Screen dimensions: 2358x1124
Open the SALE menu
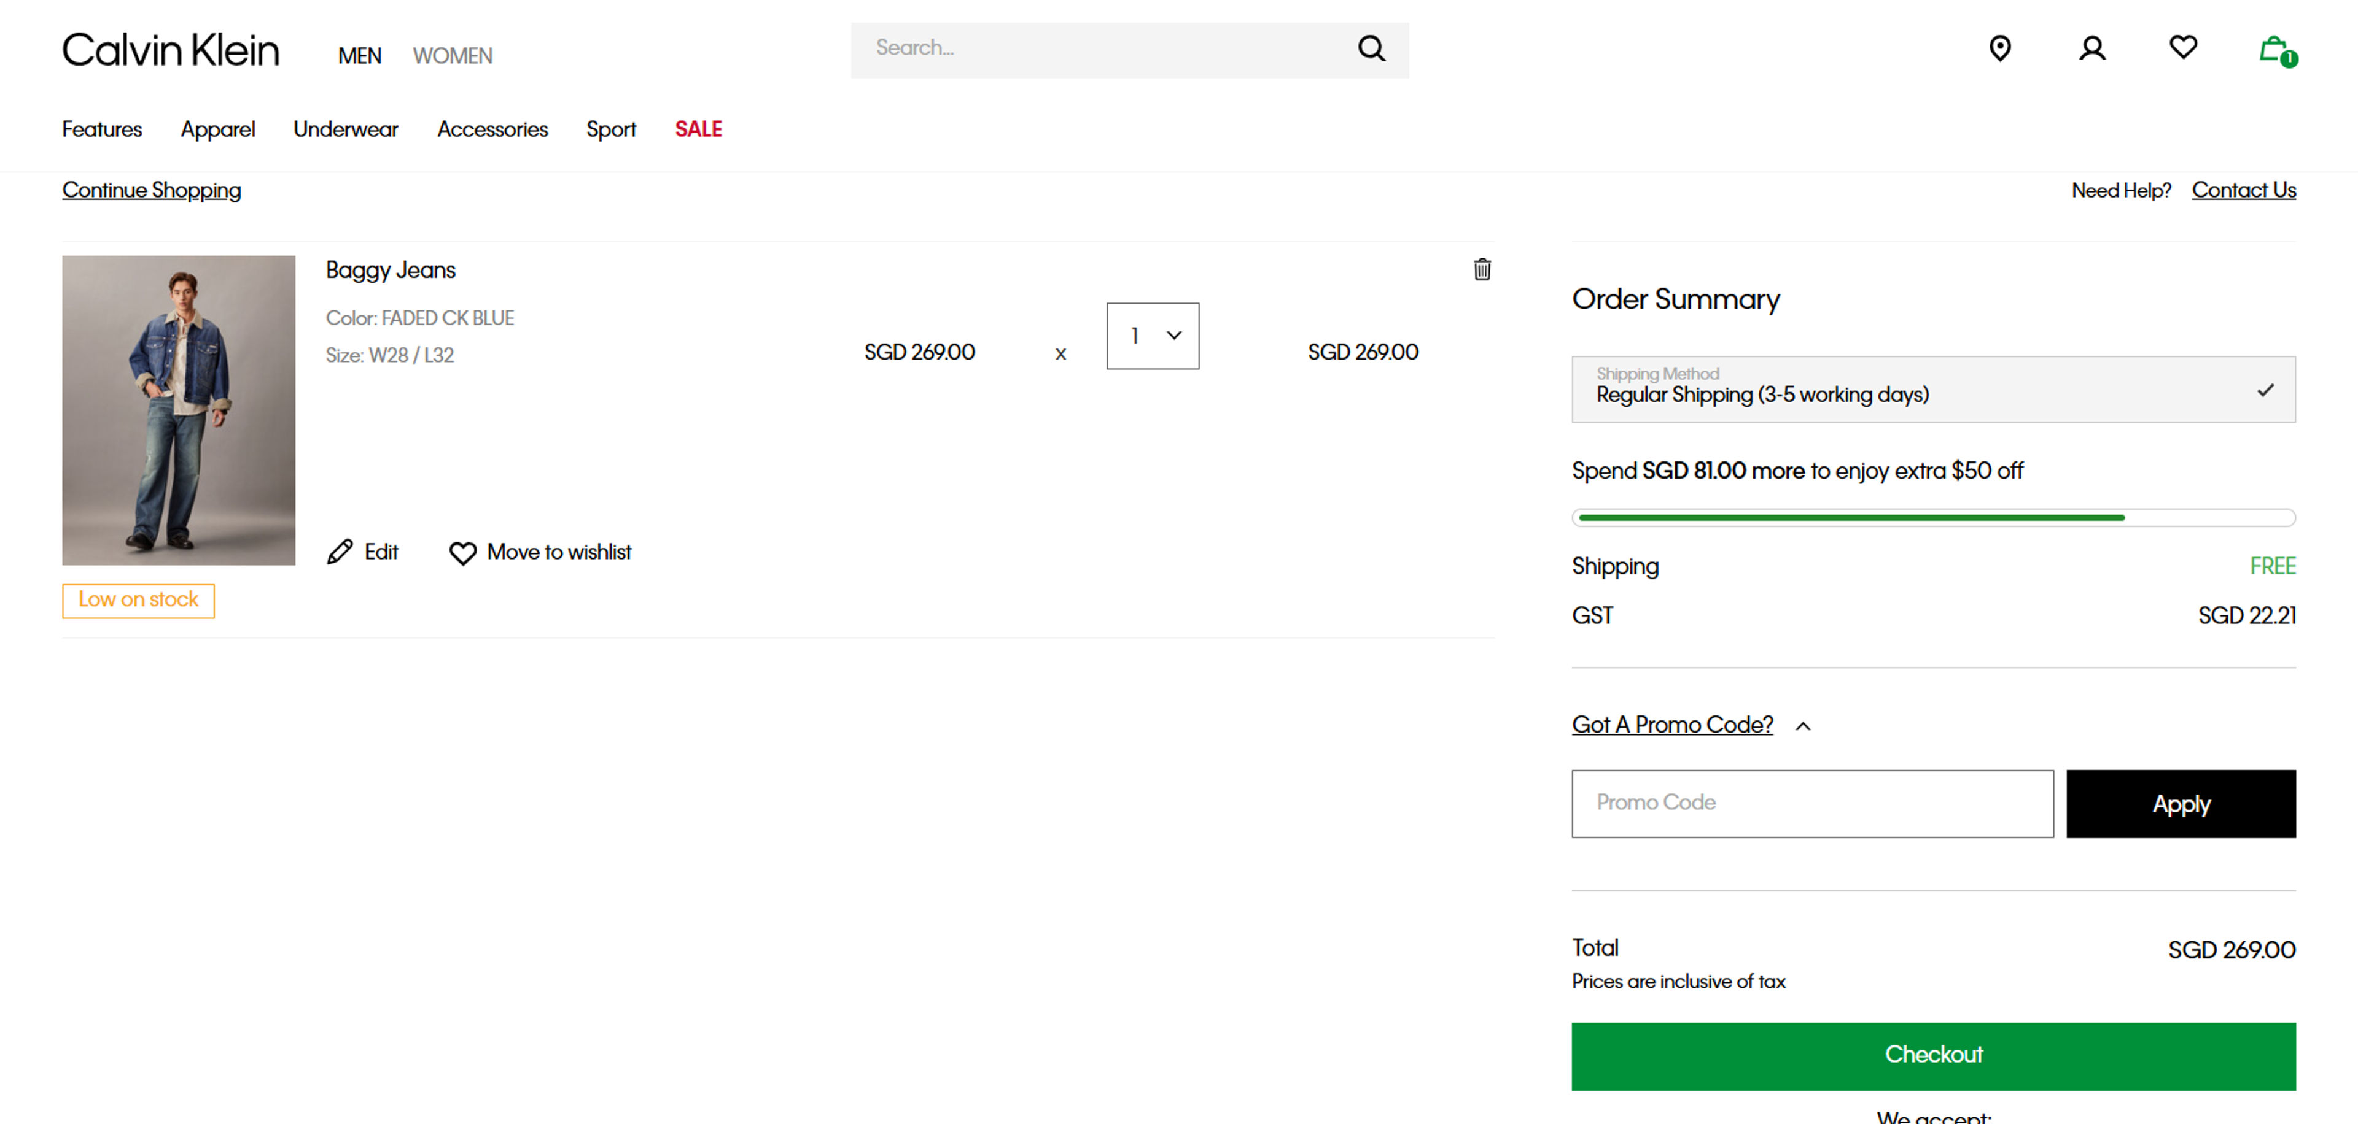[x=698, y=129]
